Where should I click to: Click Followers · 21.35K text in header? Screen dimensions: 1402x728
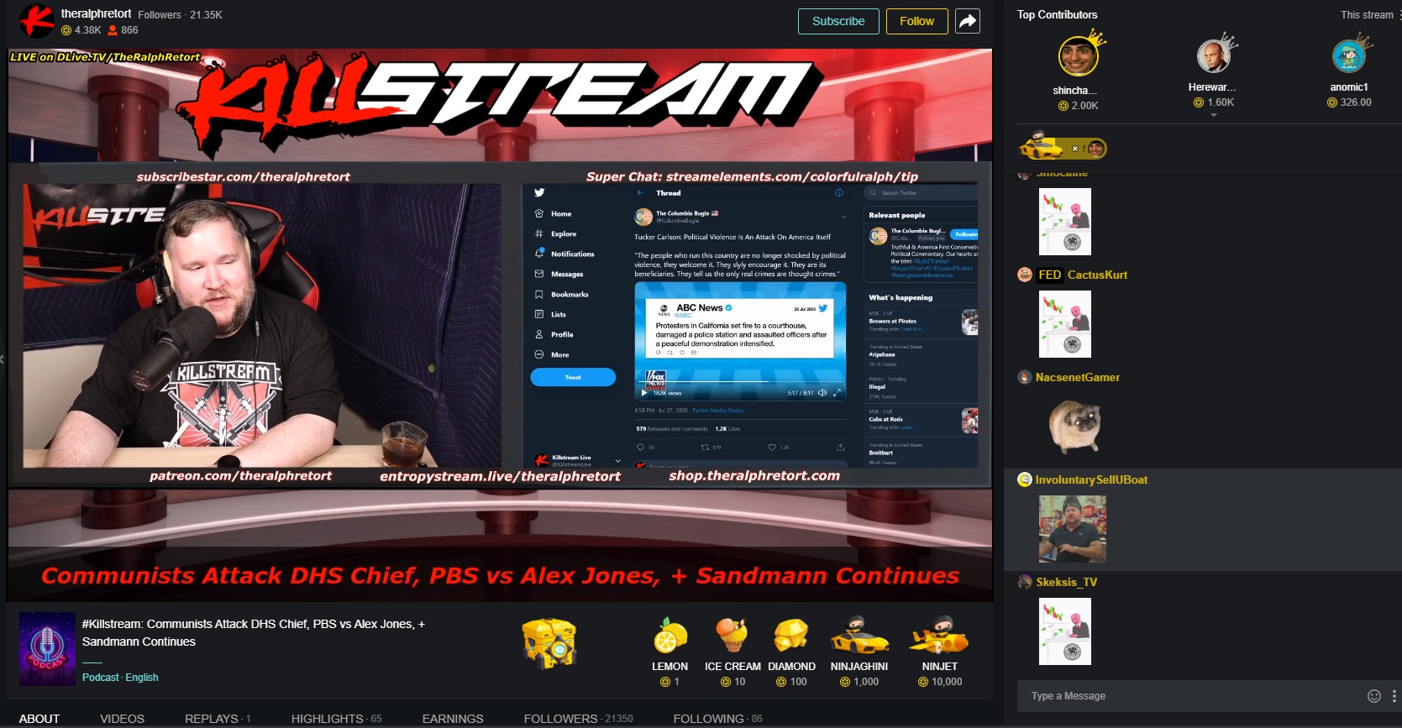[x=180, y=15]
